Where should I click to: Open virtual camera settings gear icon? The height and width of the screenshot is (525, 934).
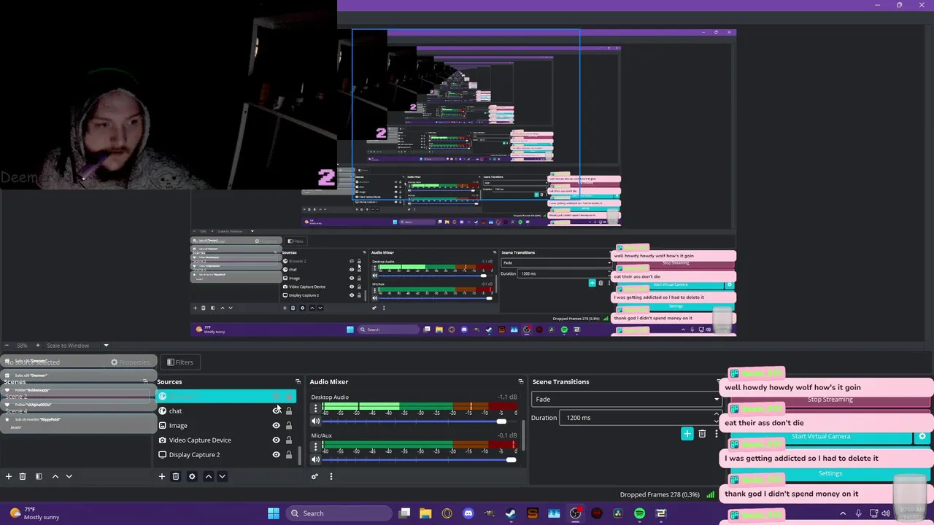pyautogui.click(x=922, y=436)
